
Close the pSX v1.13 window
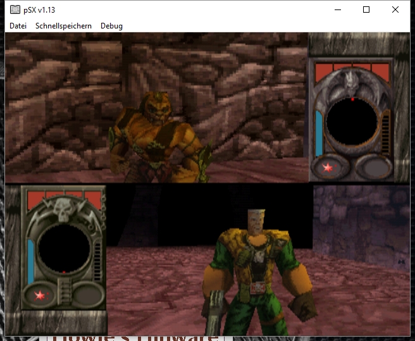pyautogui.click(x=395, y=9)
